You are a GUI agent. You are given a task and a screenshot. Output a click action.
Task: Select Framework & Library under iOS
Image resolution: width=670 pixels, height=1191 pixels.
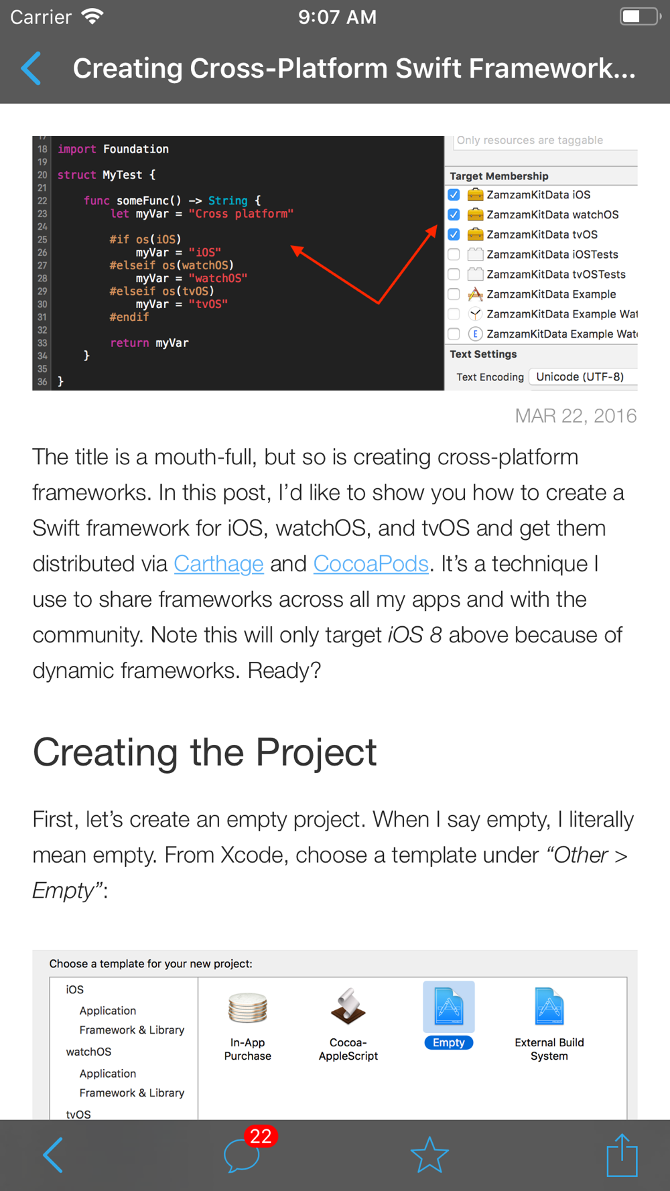pos(131,1030)
